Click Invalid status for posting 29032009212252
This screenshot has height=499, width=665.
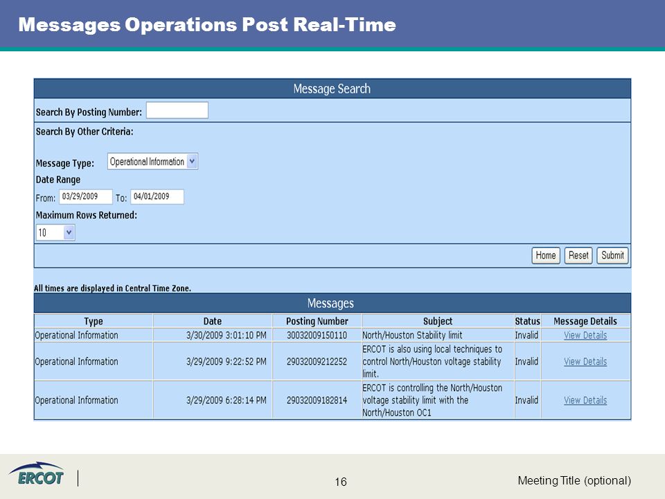526,362
